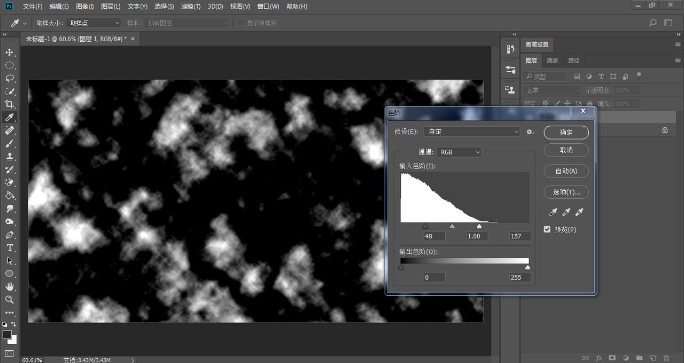Image resolution: width=684 pixels, height=363 pixels.
Task: Select the Sponge tool
Action: (10, 221)
